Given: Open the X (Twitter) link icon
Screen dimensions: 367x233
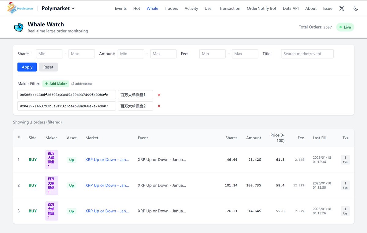Looking at the screenshot, I should click(342, 8).
